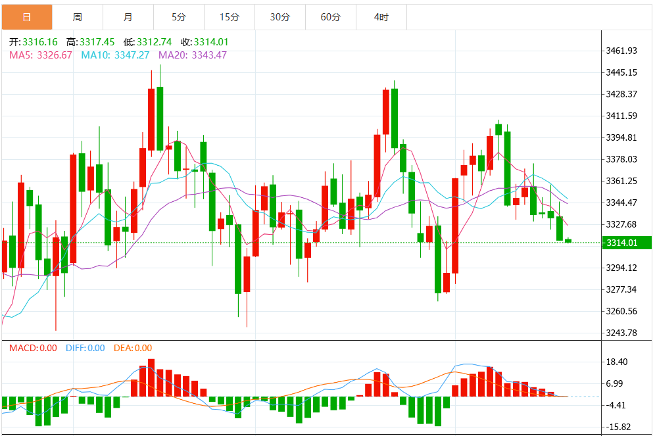Click the 3394.81 price axis label
Screen dimensions: 655x436
(x=621, y=138)
